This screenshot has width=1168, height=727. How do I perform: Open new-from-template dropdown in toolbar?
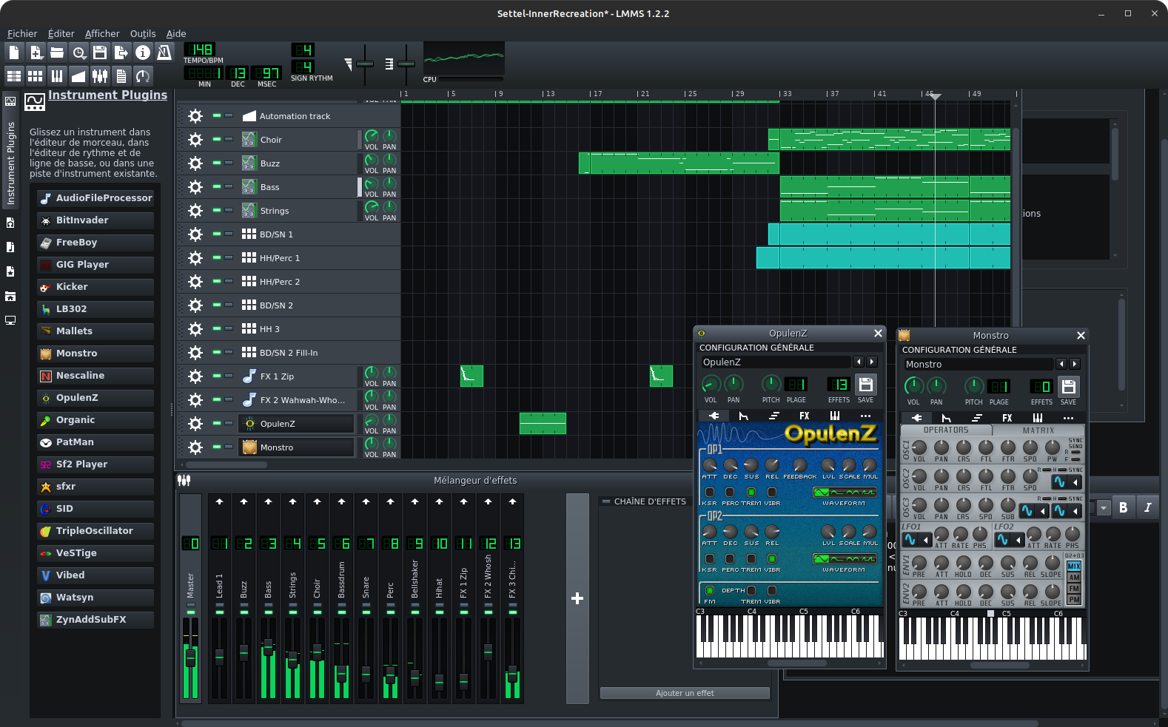click(x=36, y=53)
